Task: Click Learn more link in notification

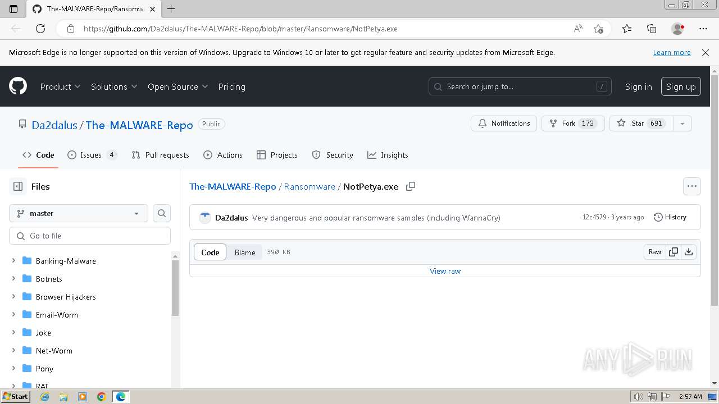Action: click(x=672, y=52)
